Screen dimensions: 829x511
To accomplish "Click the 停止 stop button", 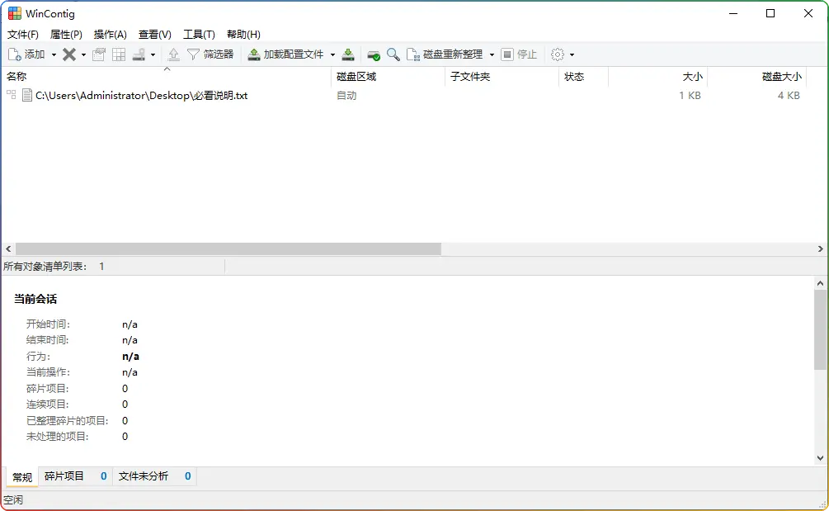I will 519,54.
